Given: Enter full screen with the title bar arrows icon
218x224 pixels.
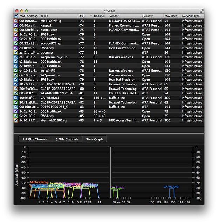Looking at the screenshot, I should (x=202, y=11).
